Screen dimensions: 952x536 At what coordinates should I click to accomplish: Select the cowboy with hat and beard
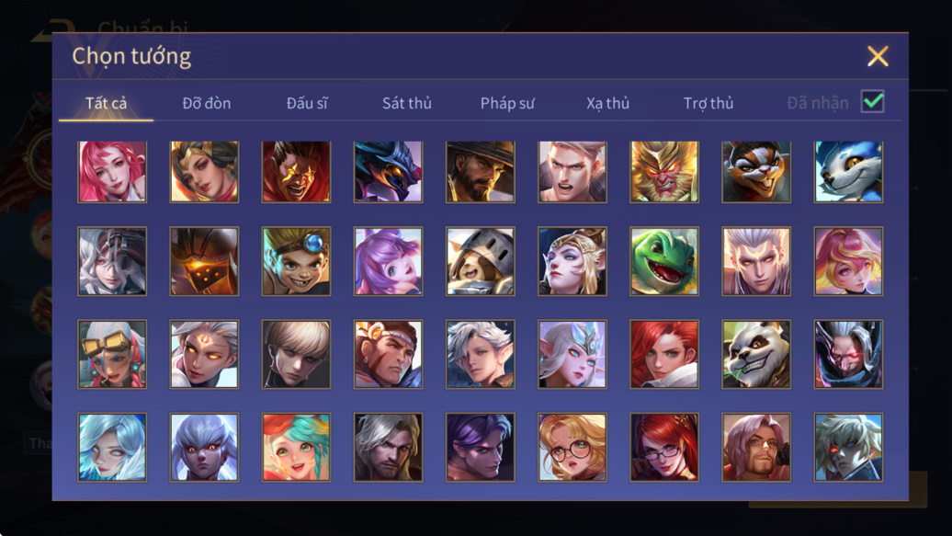pos(480,171)
